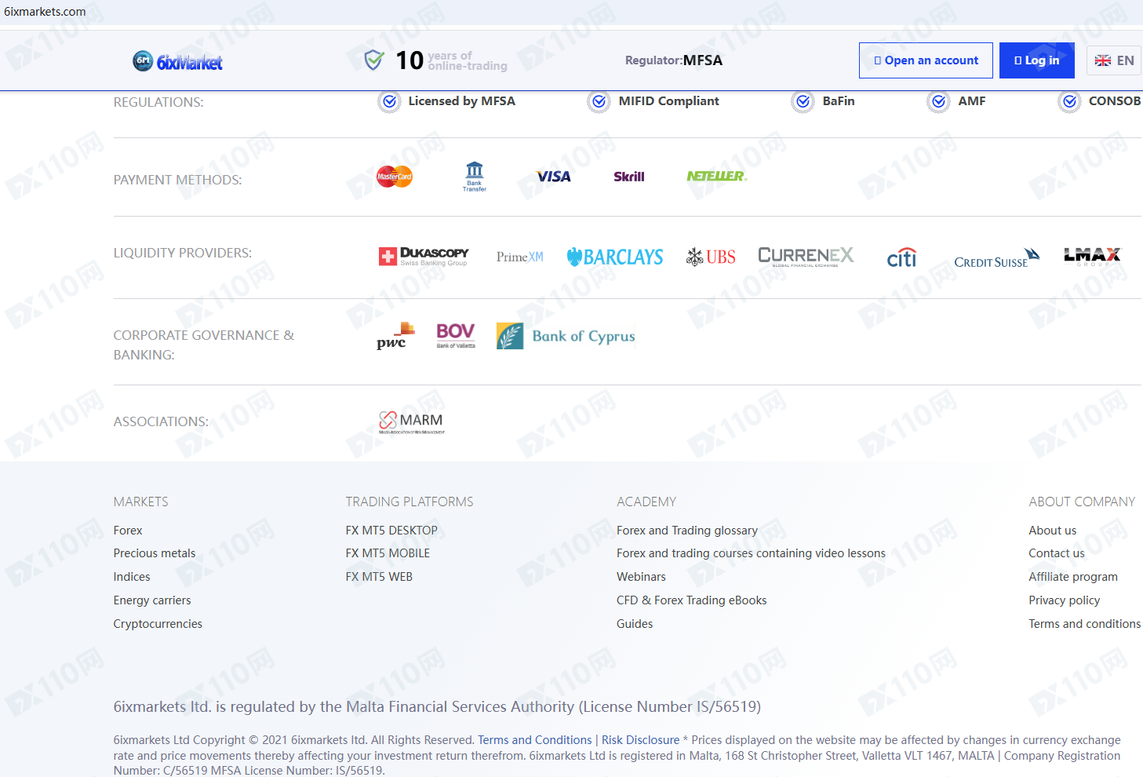Open the Risk Disclosure link
This screenshot has width=1143, height=777.
pos(640,740)
